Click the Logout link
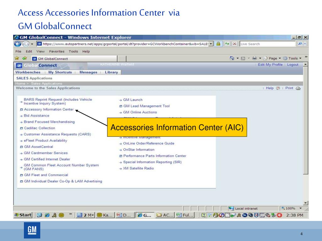 tap(293, 65)
